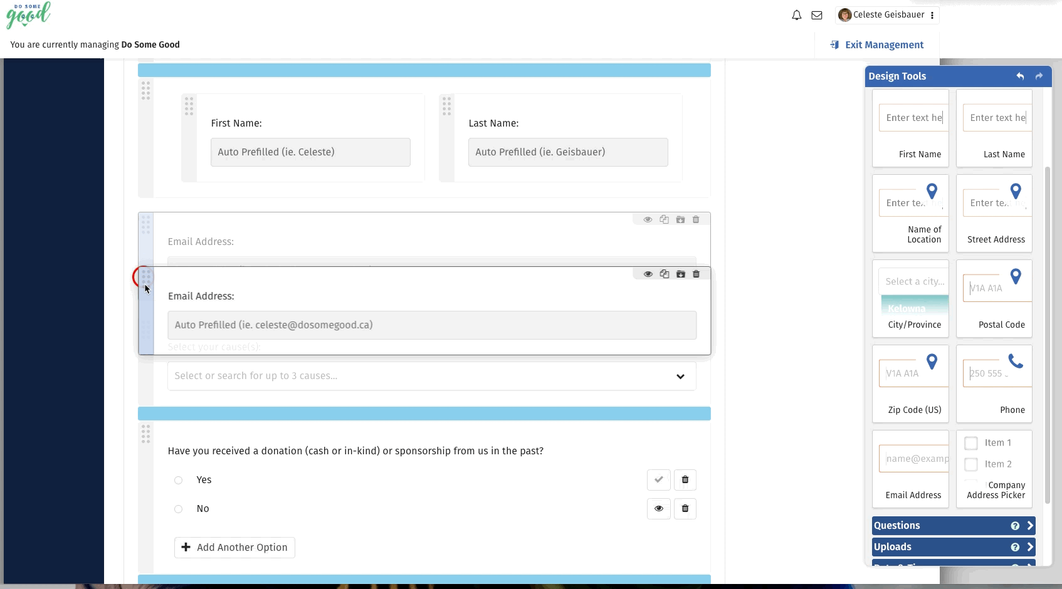Click Design Tools panel header

[958, 76]
